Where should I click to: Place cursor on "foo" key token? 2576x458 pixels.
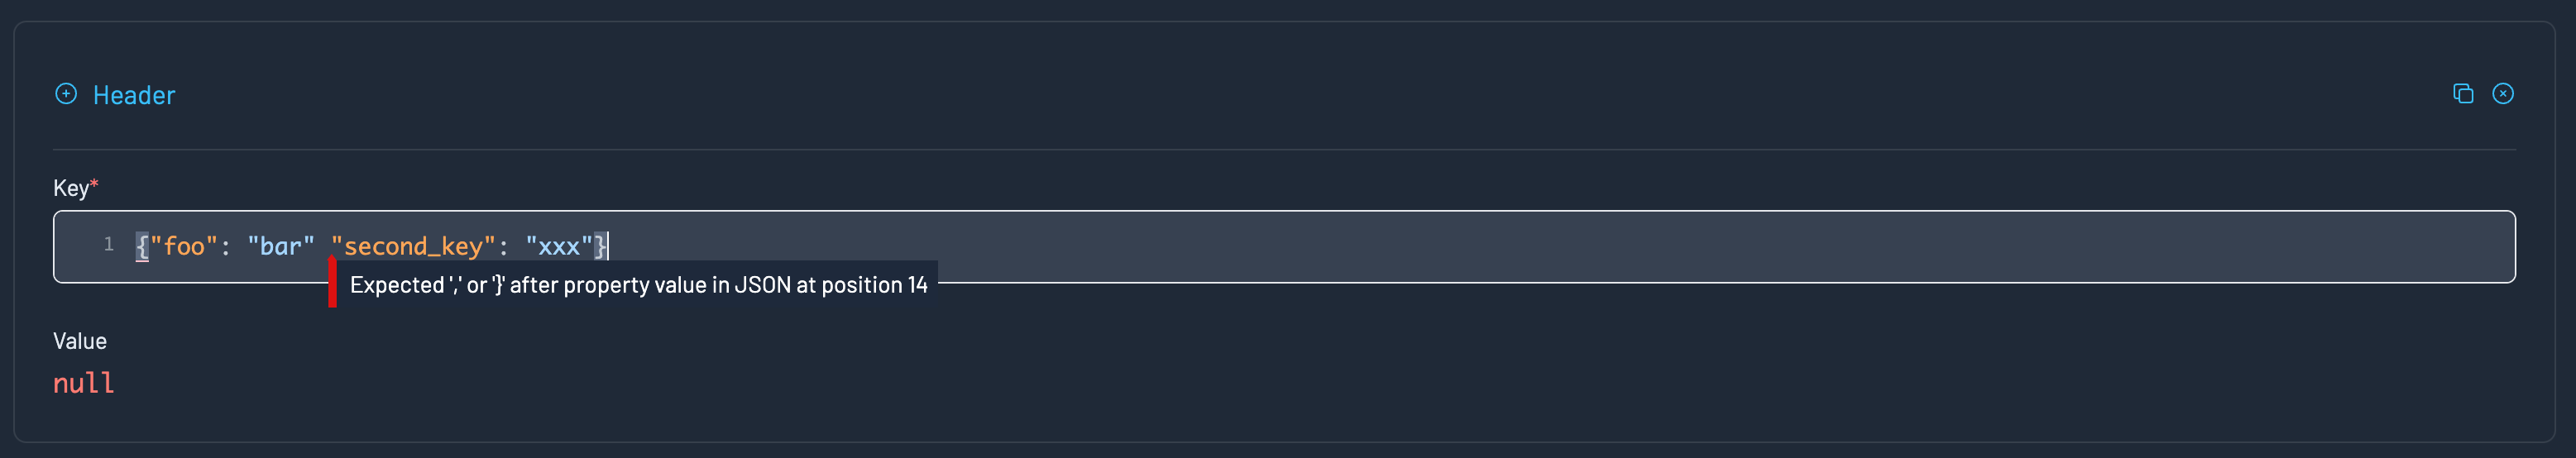184,246
